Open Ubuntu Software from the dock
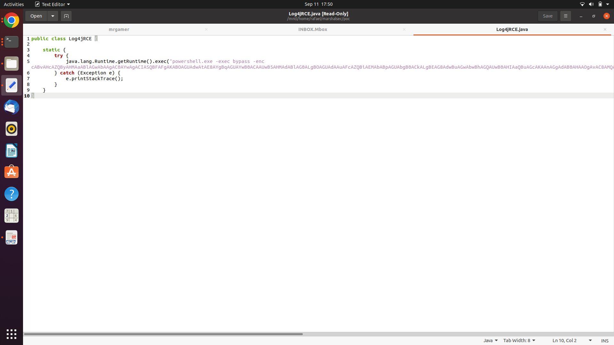 (x=12, y=172)
